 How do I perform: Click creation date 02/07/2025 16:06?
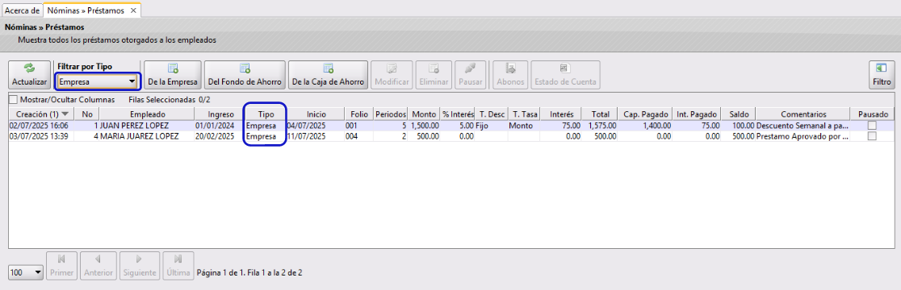point(42,126)
